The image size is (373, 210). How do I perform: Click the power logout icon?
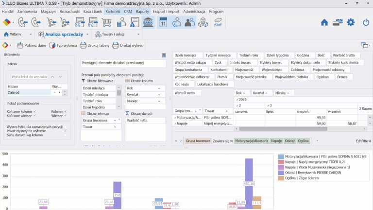[x=366, y=22]
